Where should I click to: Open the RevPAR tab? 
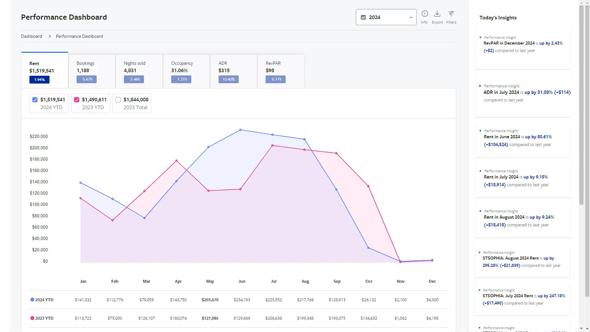281,71
